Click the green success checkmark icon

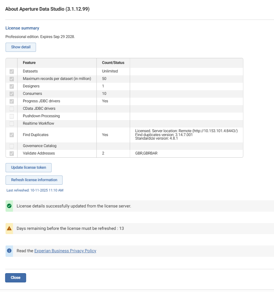pyautogui.click(x=9, y=206)
